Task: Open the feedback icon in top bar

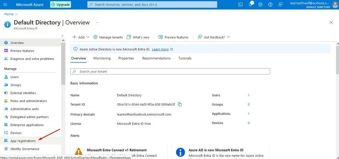Action: [x=280, y=4]
